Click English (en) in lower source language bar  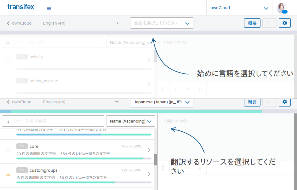[x=54, y=102]
